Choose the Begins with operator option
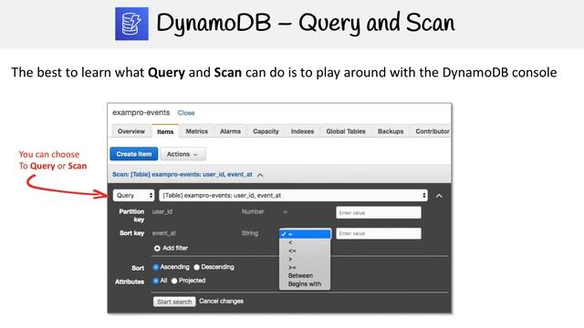This screenshot has width=584, height=328. tap(305, 283)
